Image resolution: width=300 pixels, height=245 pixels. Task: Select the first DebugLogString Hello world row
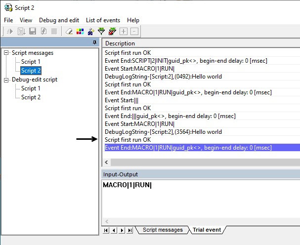(163, 77)
